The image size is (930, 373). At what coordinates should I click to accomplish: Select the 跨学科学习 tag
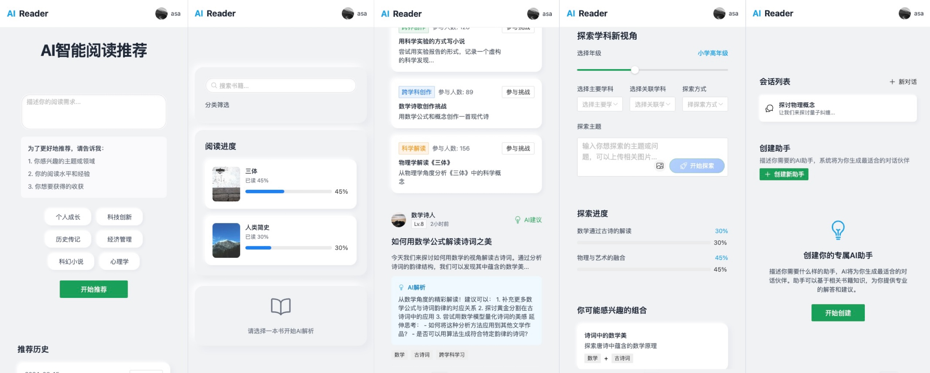tap(451, 355)
